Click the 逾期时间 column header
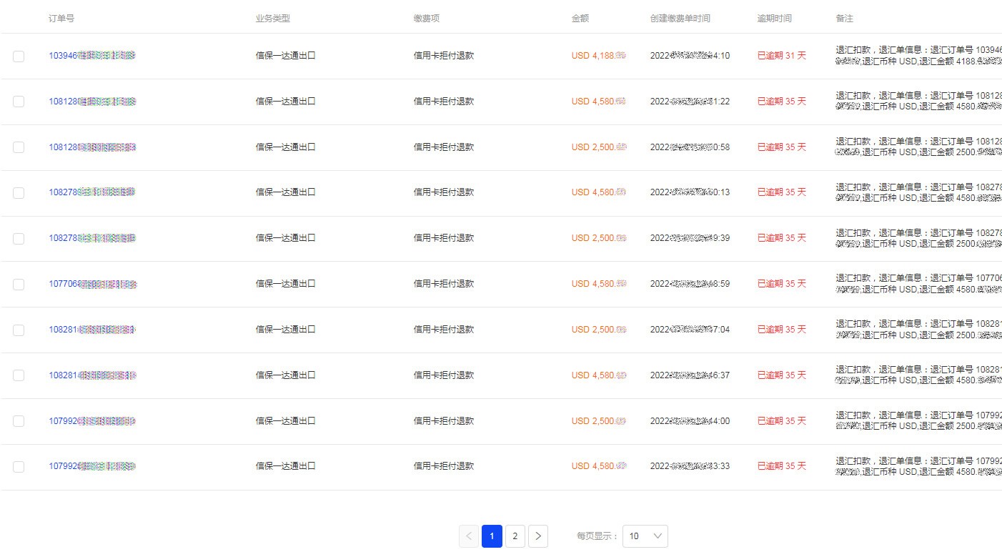 click(x=775, y=18)
